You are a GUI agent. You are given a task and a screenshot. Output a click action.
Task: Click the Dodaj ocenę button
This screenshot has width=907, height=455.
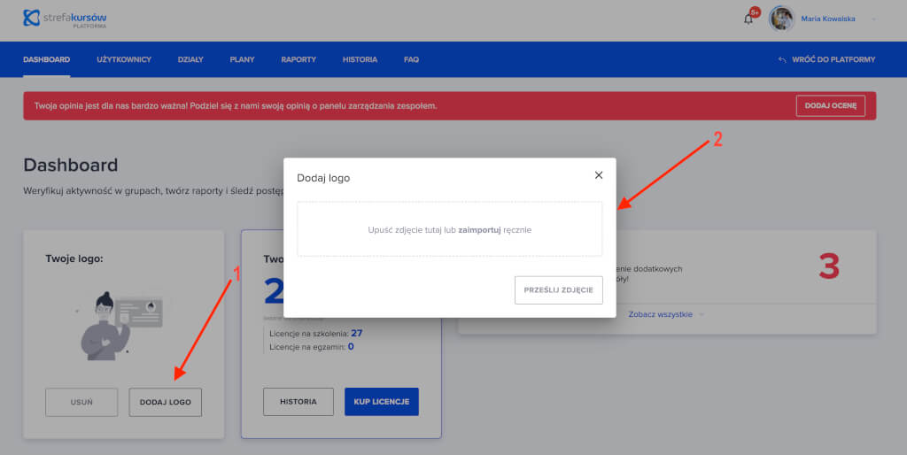pos(830,106)
